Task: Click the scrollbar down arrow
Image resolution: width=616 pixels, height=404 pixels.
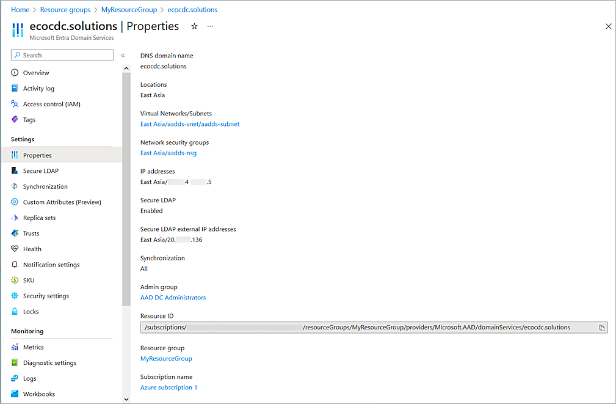Action: click(126, 398)
